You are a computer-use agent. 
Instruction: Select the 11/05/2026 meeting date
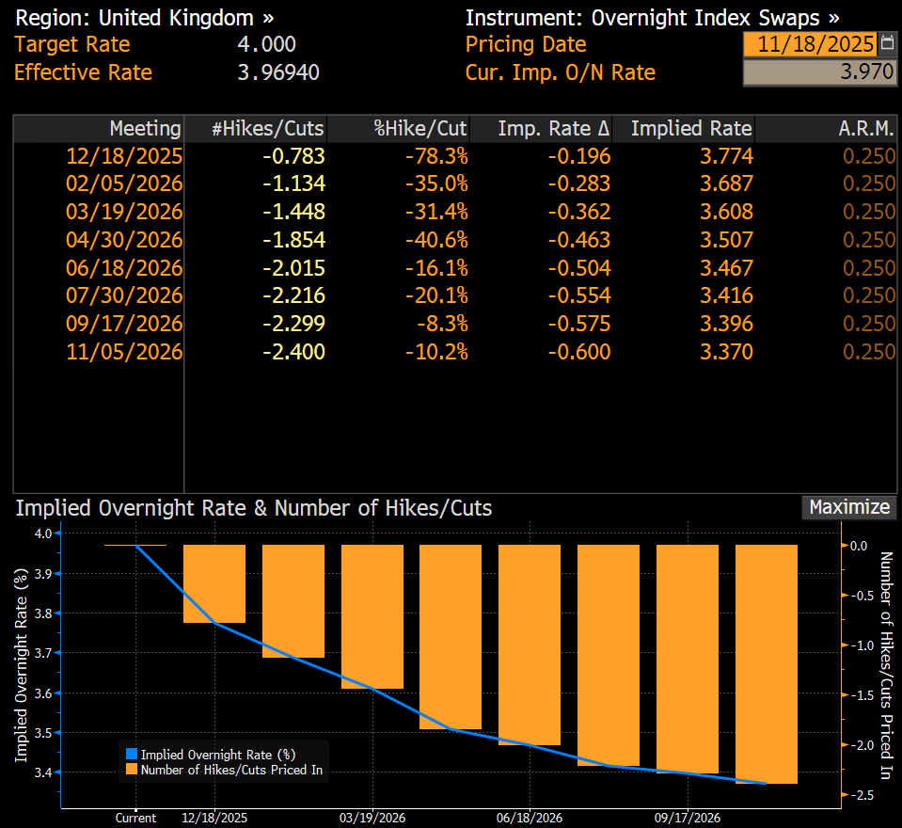(124, 352)
